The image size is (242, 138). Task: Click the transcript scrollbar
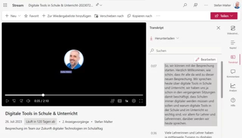click(x=222, y=80)
